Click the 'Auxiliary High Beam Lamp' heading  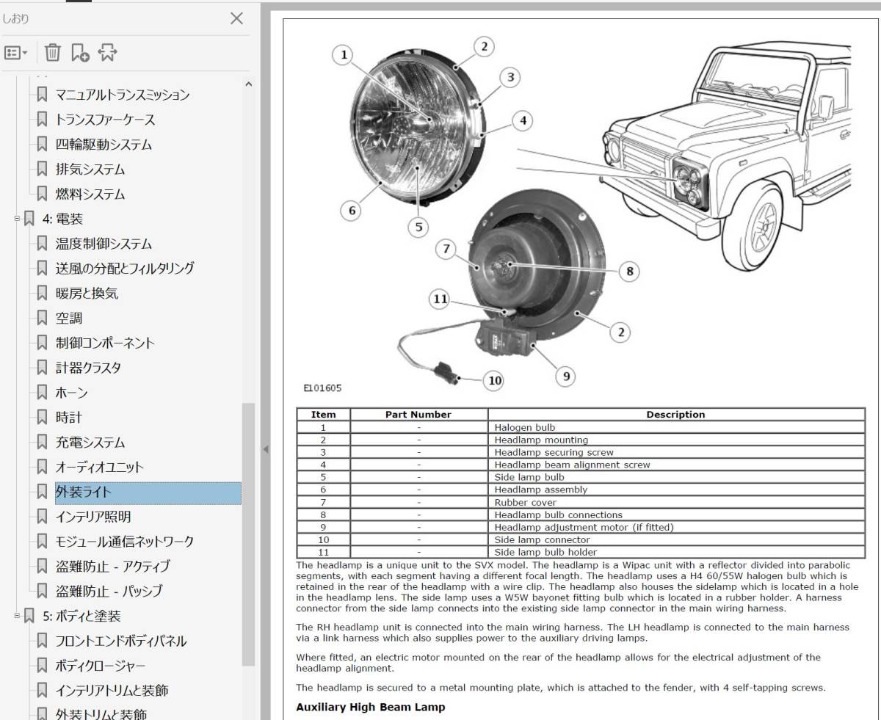[x=370, y=708]
